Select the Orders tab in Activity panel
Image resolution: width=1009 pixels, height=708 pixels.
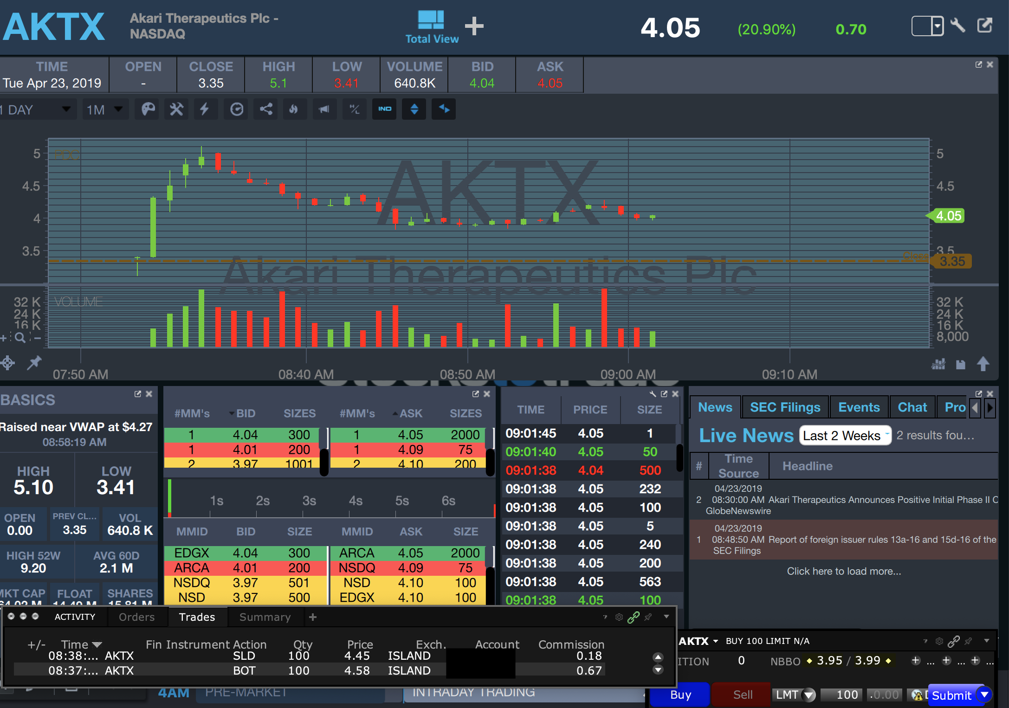coord(136,617)
